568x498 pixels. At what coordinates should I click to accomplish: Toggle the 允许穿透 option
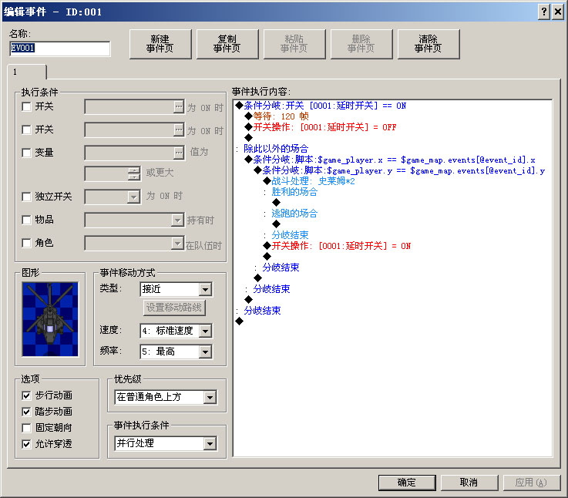click(x=26, y=444)
